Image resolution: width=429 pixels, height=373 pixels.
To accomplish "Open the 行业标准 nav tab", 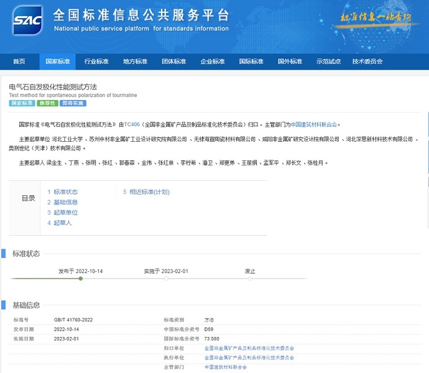I will coord(96,62).
